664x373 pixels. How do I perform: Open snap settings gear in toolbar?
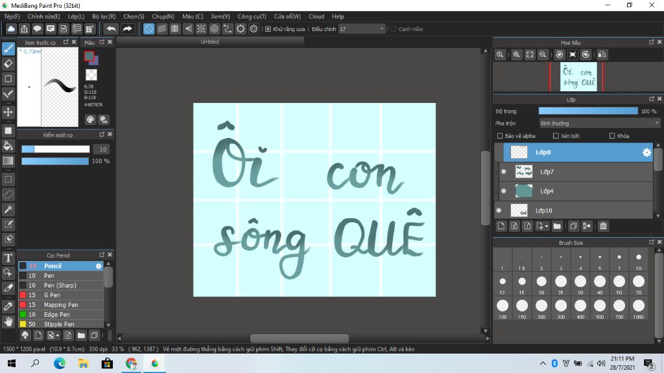pyautogui.click(x=254, y=28)
